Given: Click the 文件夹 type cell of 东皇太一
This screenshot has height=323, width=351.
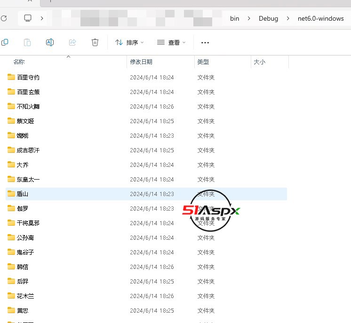Looking at the screenshot, I should pyautogui.click(x=206, y=180).
